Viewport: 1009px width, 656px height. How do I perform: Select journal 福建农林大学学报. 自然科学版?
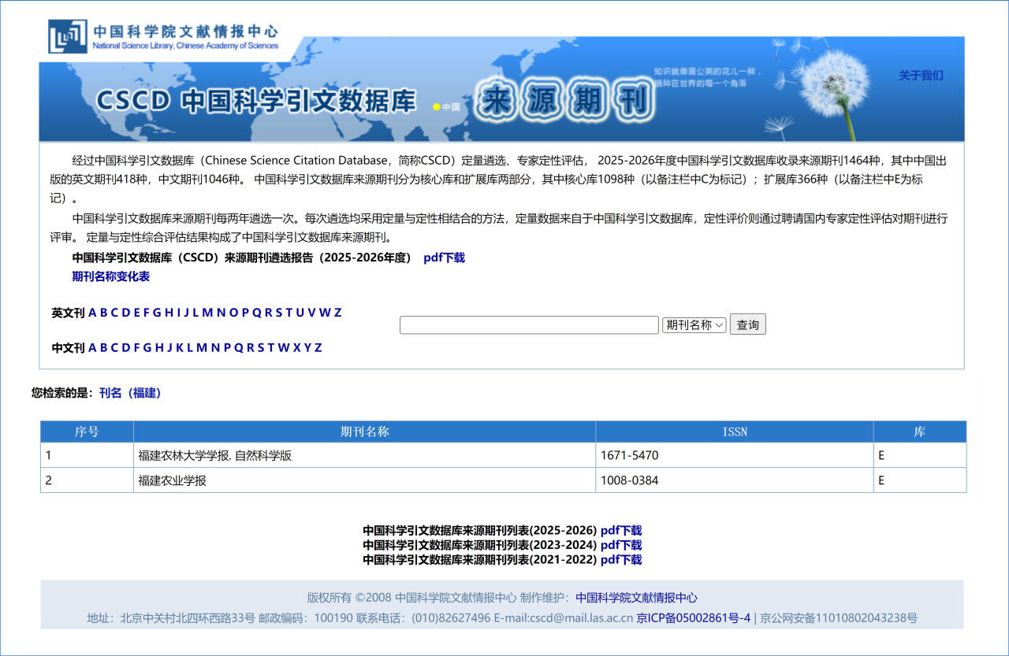215,455
